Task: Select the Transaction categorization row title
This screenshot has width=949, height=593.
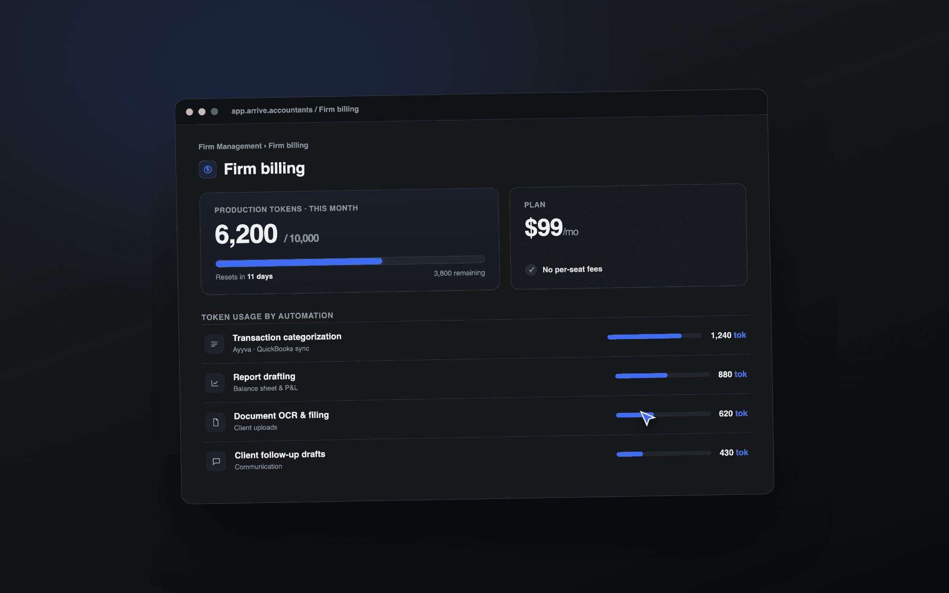Action: point(287,337)
